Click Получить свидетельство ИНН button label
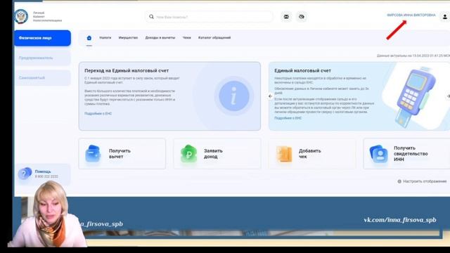Image resolution: width=450 pixels, height=253 pixels. click(411, 154)
